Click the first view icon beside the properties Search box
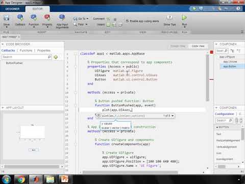Screen dimensions: 245x184 coord(236,121)
